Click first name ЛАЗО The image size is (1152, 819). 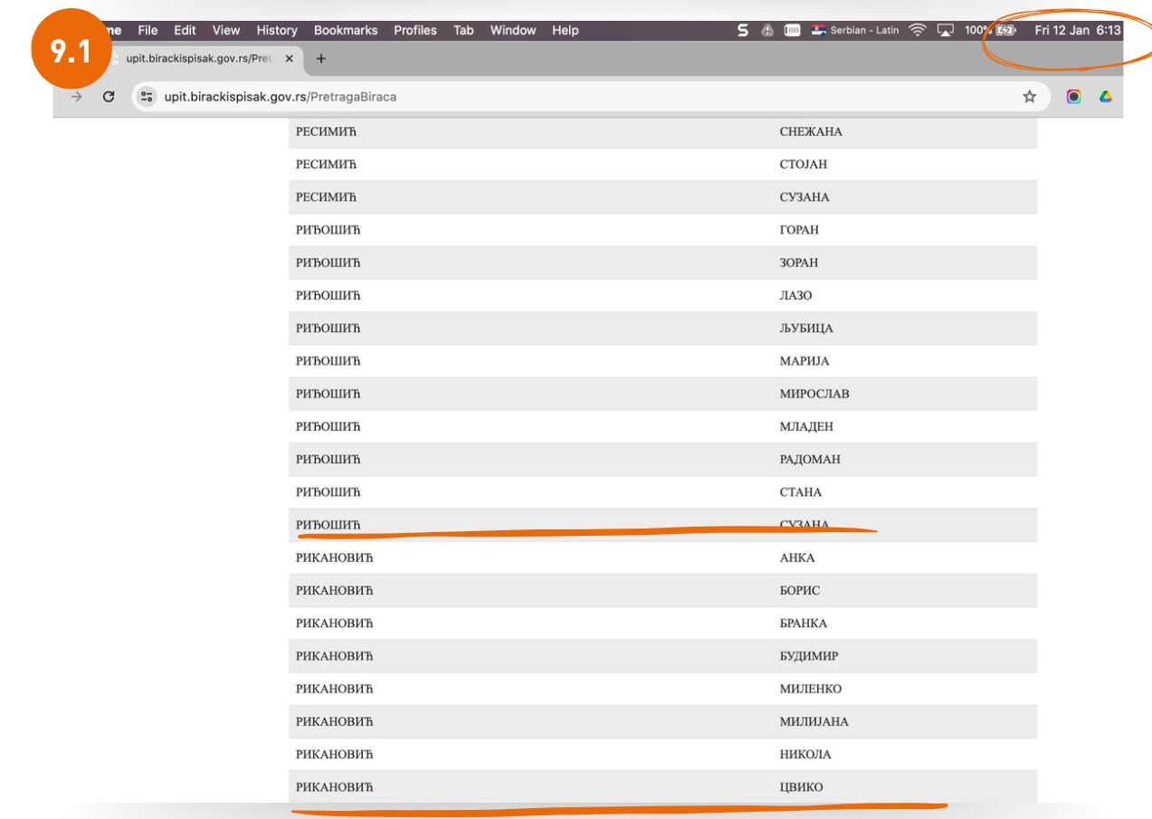tap(796, 296)
